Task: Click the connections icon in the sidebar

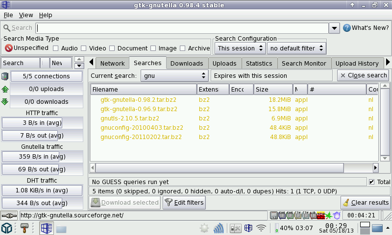Action: click(x=5, y=76)
